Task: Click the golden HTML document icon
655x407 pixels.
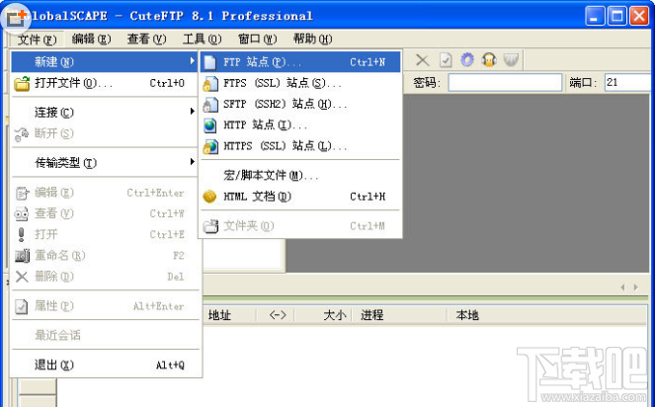Action: [209, 197]
